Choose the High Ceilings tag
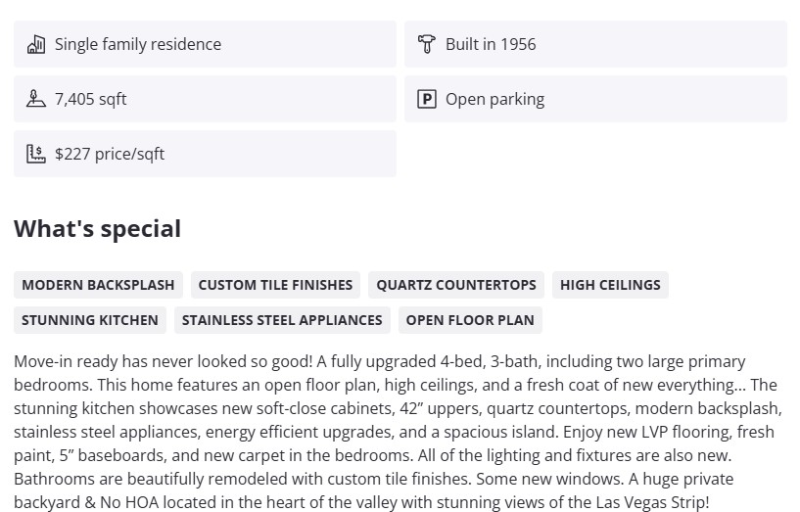 coord(610,285)
